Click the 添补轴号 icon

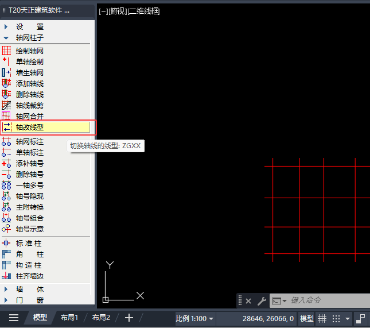6,163
